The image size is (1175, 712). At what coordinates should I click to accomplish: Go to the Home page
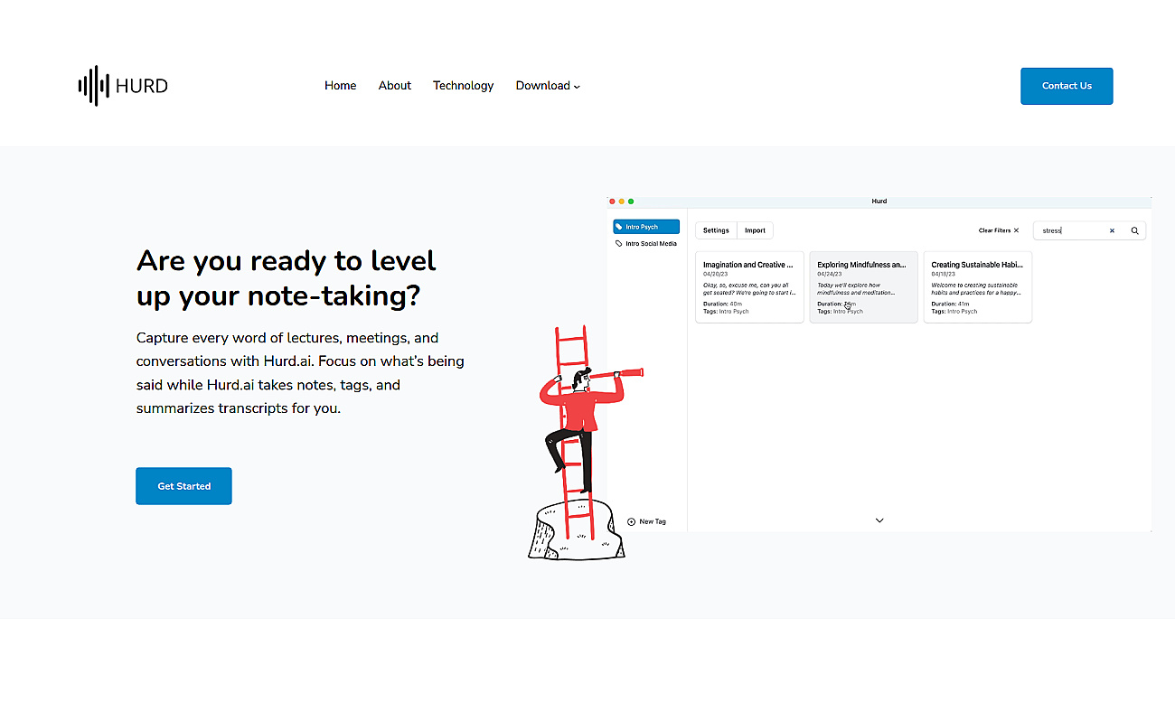click(340, 86)
